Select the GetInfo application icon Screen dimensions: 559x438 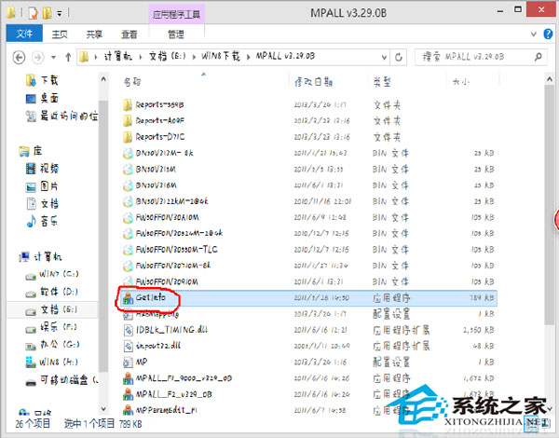(128, 298)
